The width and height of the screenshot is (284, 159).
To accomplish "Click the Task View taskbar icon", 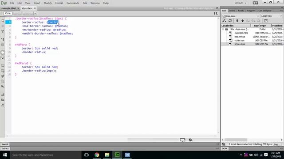I will pyautogui.click(x=87, y=155).
